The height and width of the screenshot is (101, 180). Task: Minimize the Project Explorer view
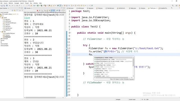click(20, 8)
